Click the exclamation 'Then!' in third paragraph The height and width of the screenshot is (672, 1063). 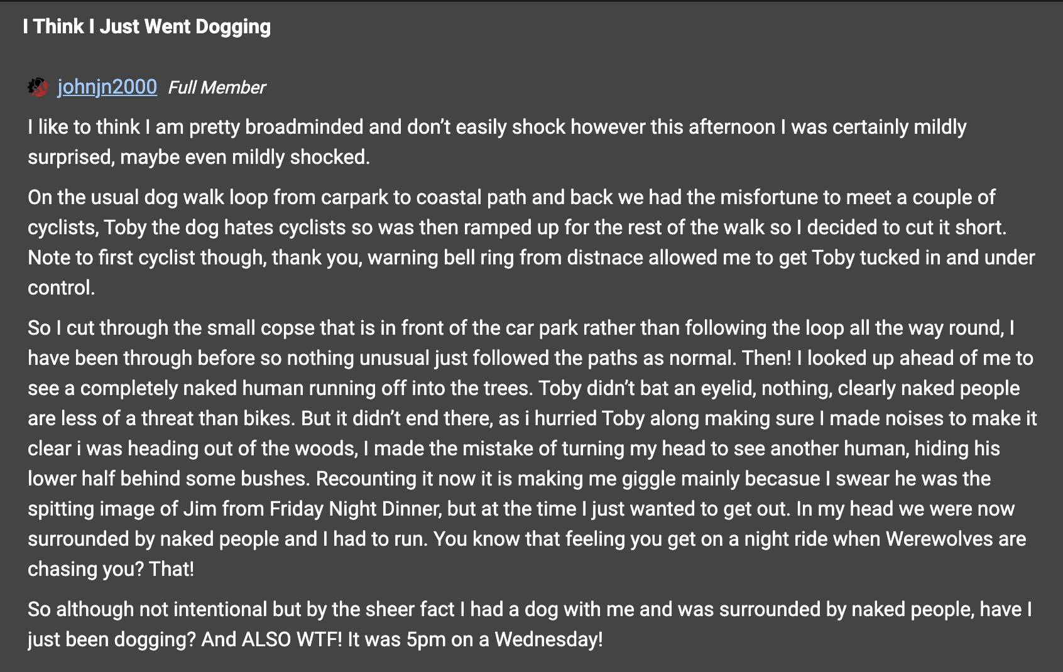pos(766,358)
